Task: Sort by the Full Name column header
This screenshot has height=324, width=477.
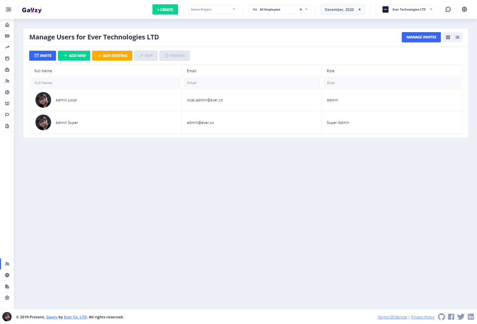Action: click(x=43, y=71)
